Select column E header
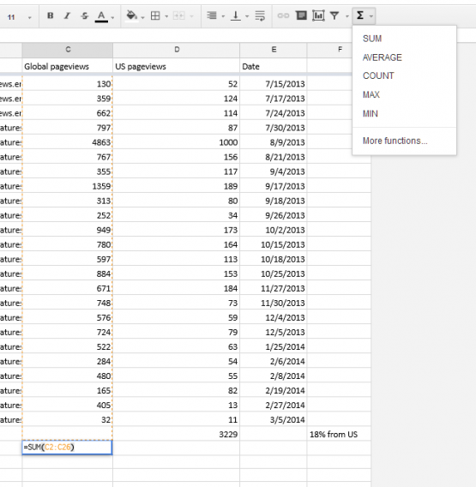Screen dimensions: 476x487 274,50
